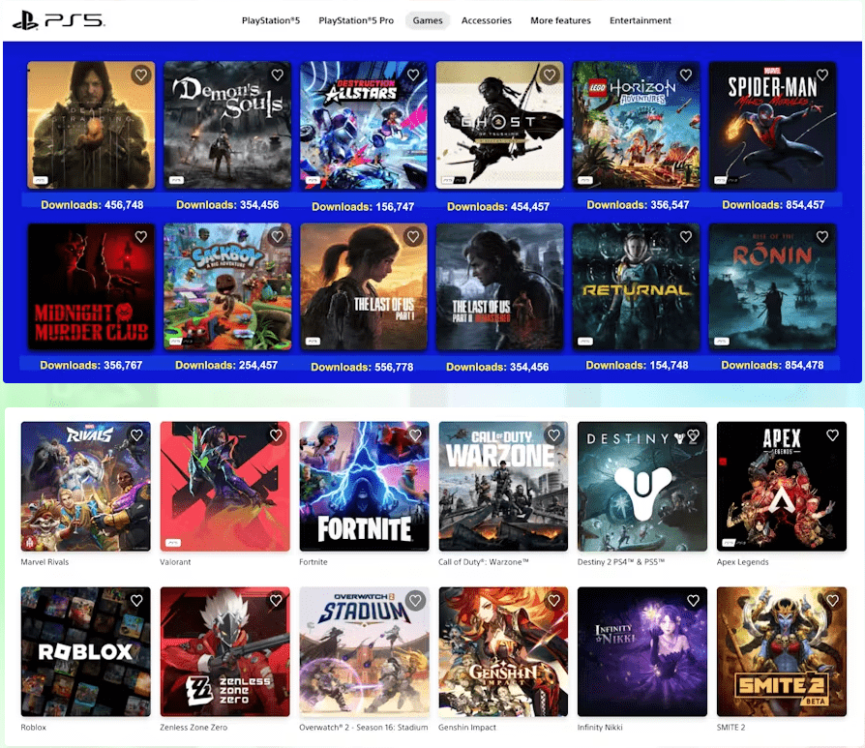The width and height of the screenshot is (865, 748).
Task: Toggle heart on The Last of Us Part II
Action: (x=550, y=237)
